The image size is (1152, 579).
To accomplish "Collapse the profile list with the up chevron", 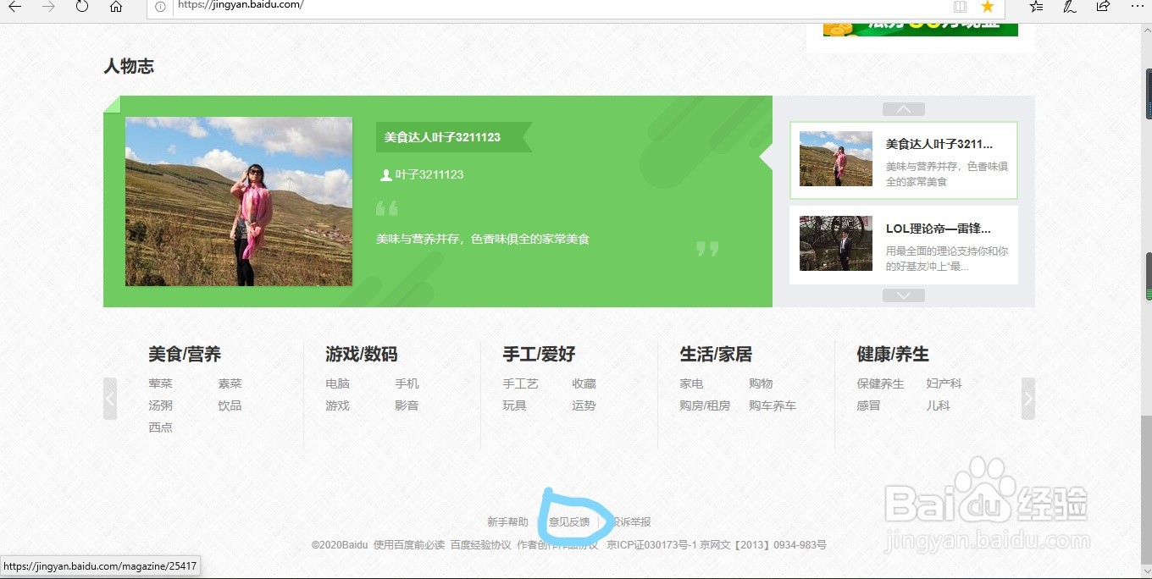I will pos(903,108).
